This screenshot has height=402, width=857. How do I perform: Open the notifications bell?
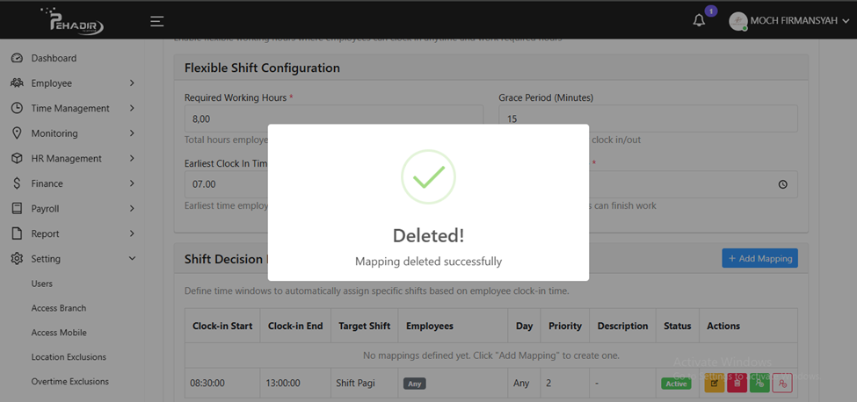pos(699,21)
